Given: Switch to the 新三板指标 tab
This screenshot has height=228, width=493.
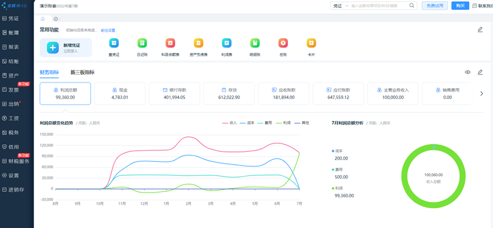Looking at the screenshot, I should coord(83,72).
